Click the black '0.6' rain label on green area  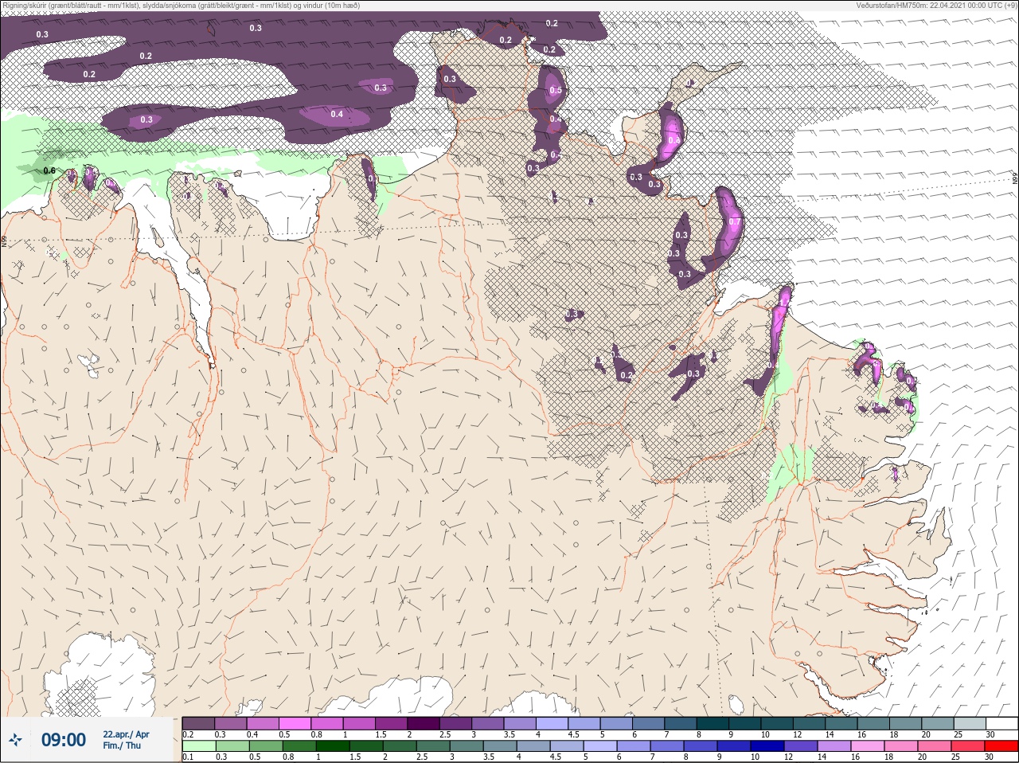click(49, 170)
